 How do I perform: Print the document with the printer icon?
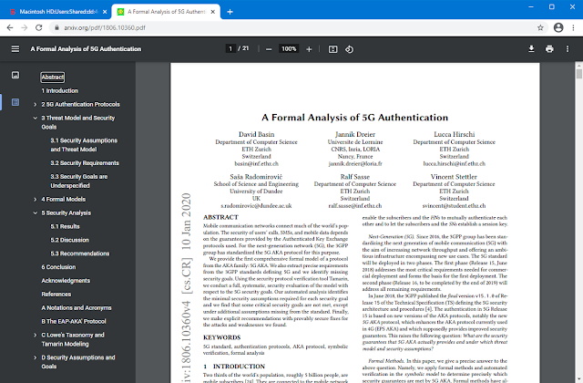549,49
